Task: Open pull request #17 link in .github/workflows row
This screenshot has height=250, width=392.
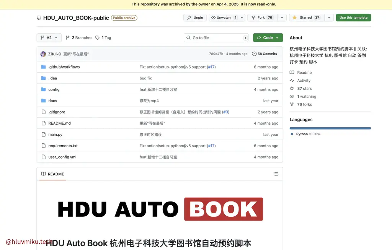Action: click(x=211, y=67)
